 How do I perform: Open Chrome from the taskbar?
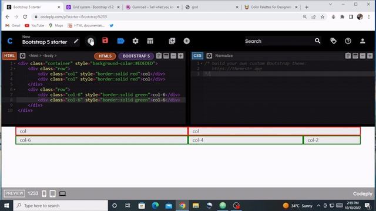182,206
